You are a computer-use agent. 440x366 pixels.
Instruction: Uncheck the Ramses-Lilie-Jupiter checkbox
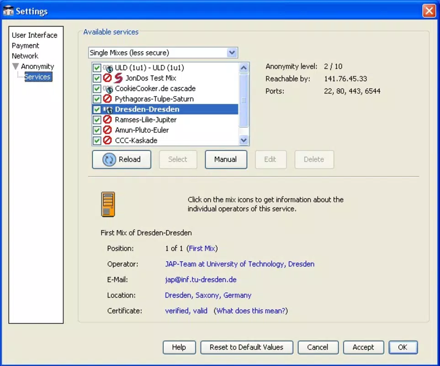(x=97, y=120)
